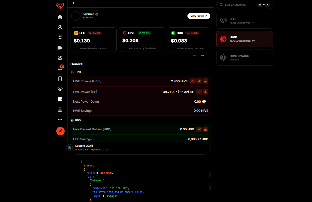
Task: Open the HIVE ENGINE Tokens tab
Action: click(x=245, y=57)
